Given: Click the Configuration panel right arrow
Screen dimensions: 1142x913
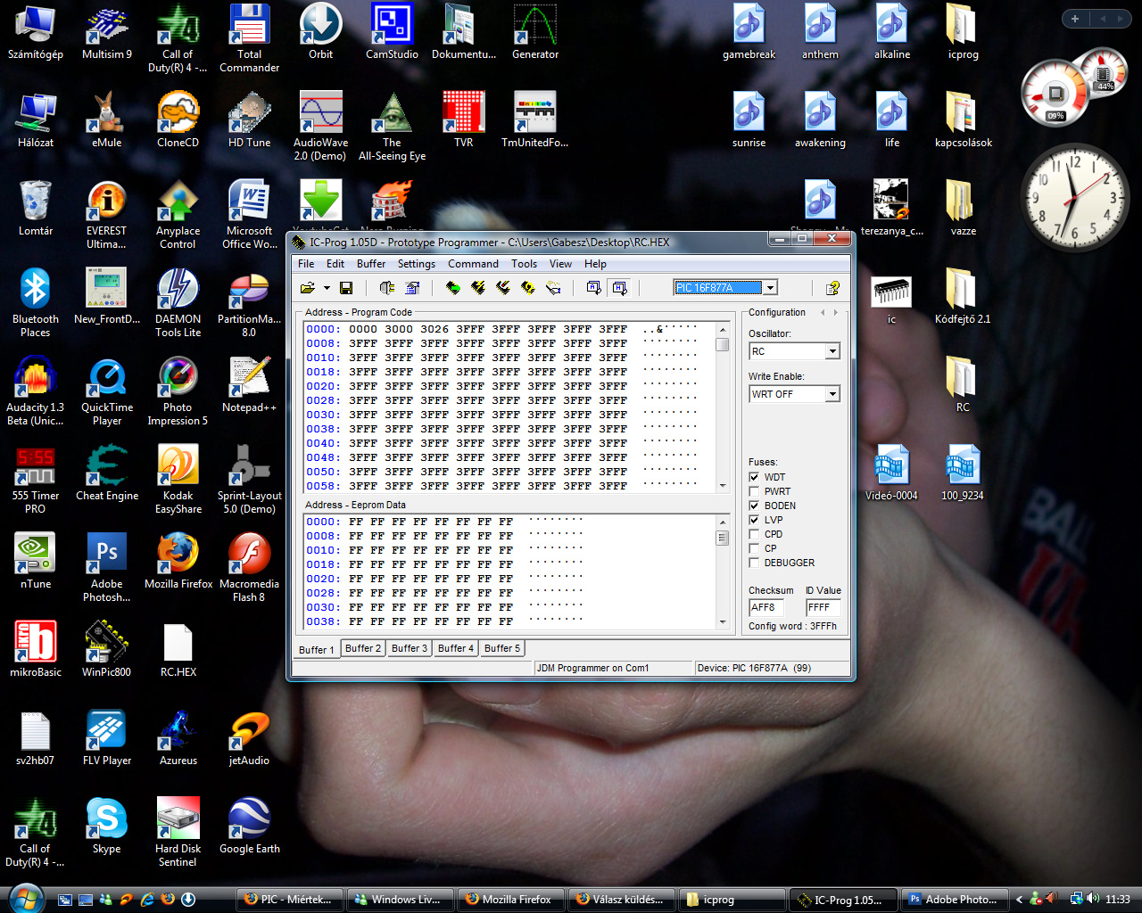Looking at the screenshot, I should click(x=836, y=312).
